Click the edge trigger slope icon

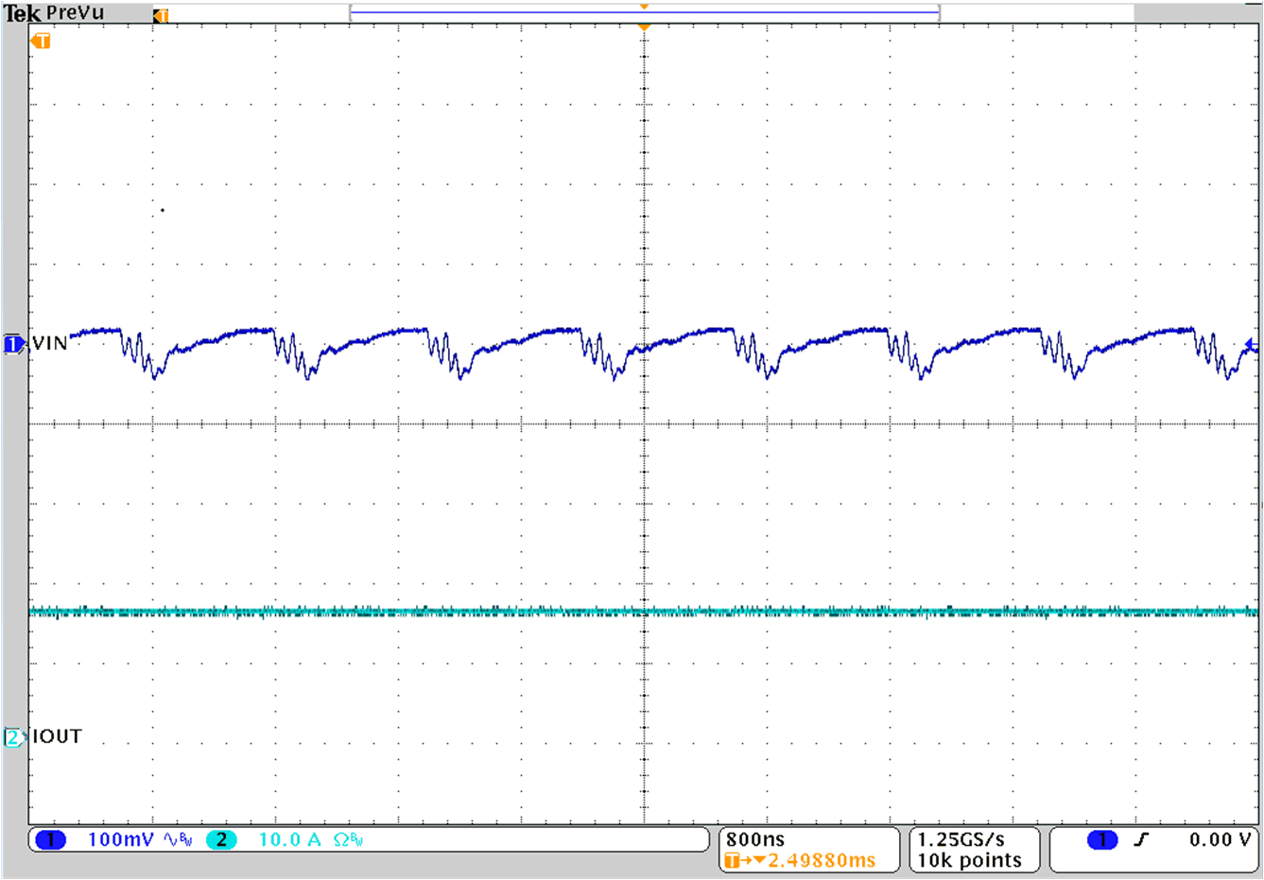pyautogui.click(x=1141, y=838)
